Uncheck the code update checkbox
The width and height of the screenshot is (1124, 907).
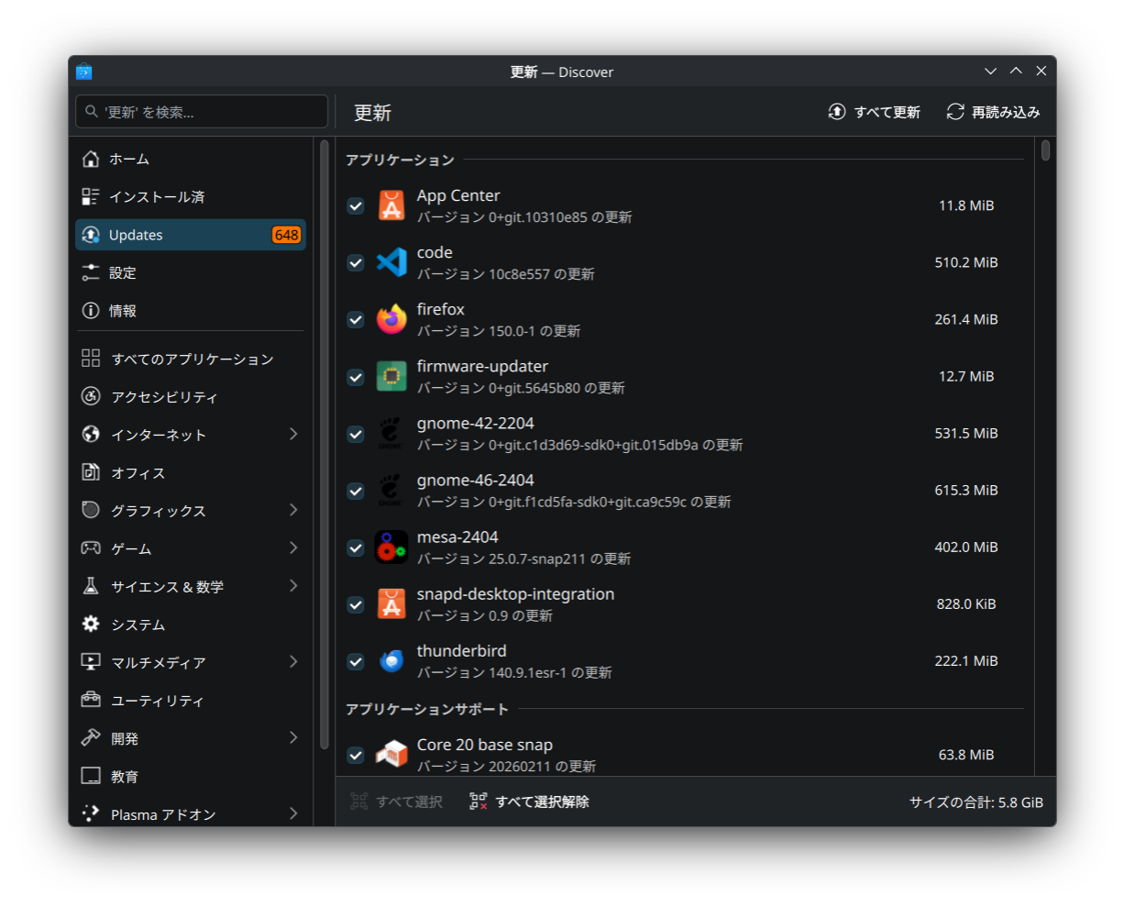point(356,263)
